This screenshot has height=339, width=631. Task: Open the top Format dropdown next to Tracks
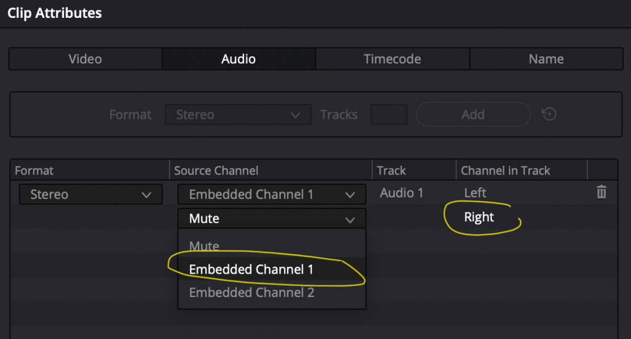(238, 115)
